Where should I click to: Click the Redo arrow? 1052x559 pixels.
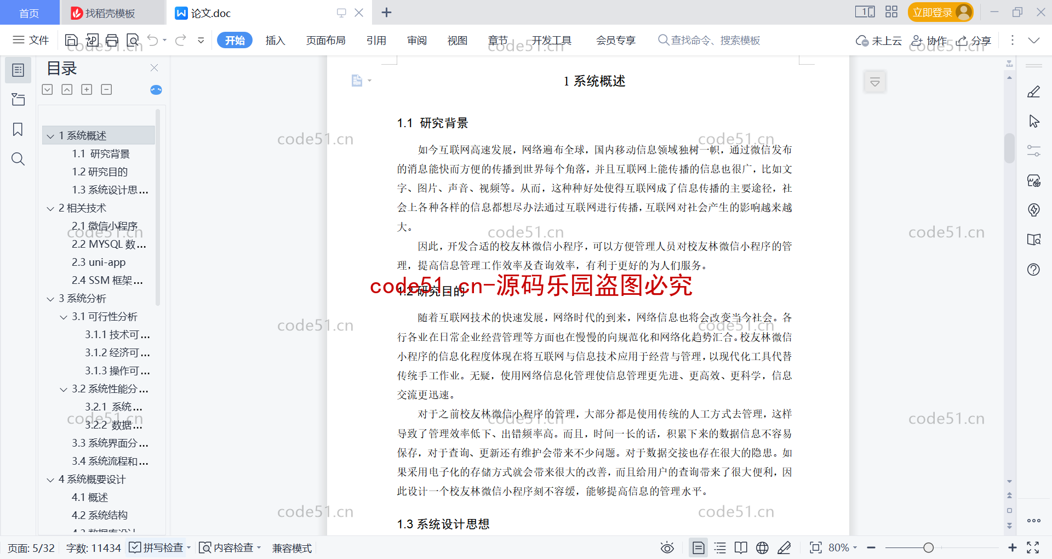pyautogui.click(x=181, y=40)
